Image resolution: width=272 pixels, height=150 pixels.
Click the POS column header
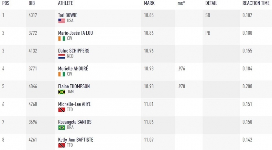click(6, 3)
